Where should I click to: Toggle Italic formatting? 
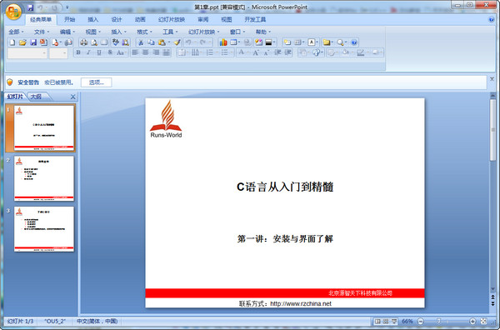(88, 52)
